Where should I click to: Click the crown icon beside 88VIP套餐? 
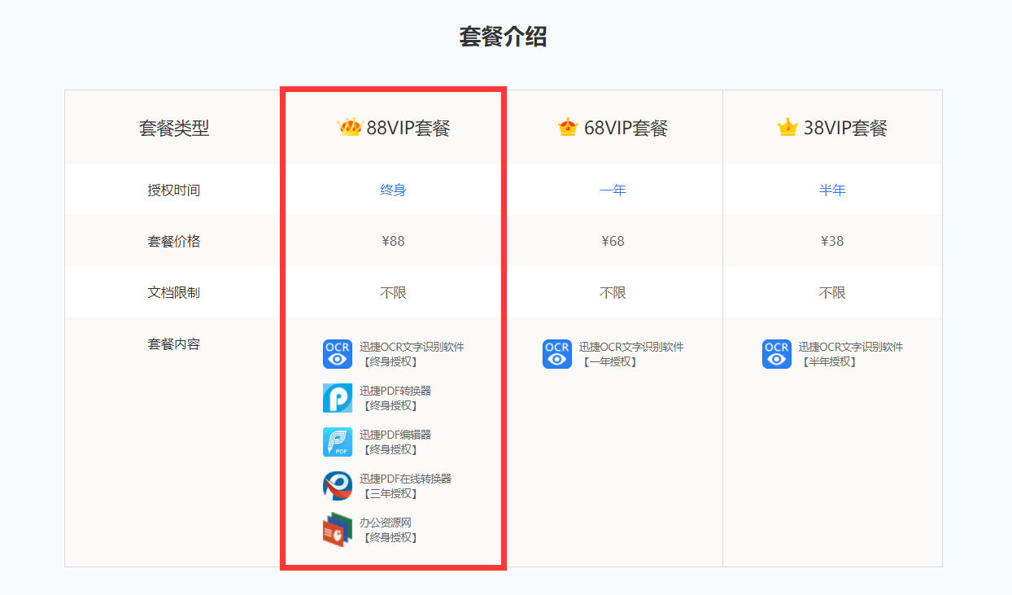point(350,127)
